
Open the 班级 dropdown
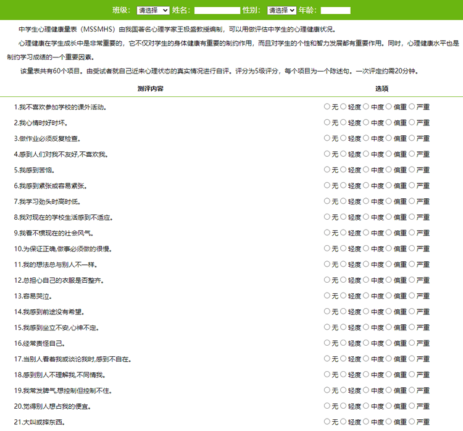coord(153,10)
